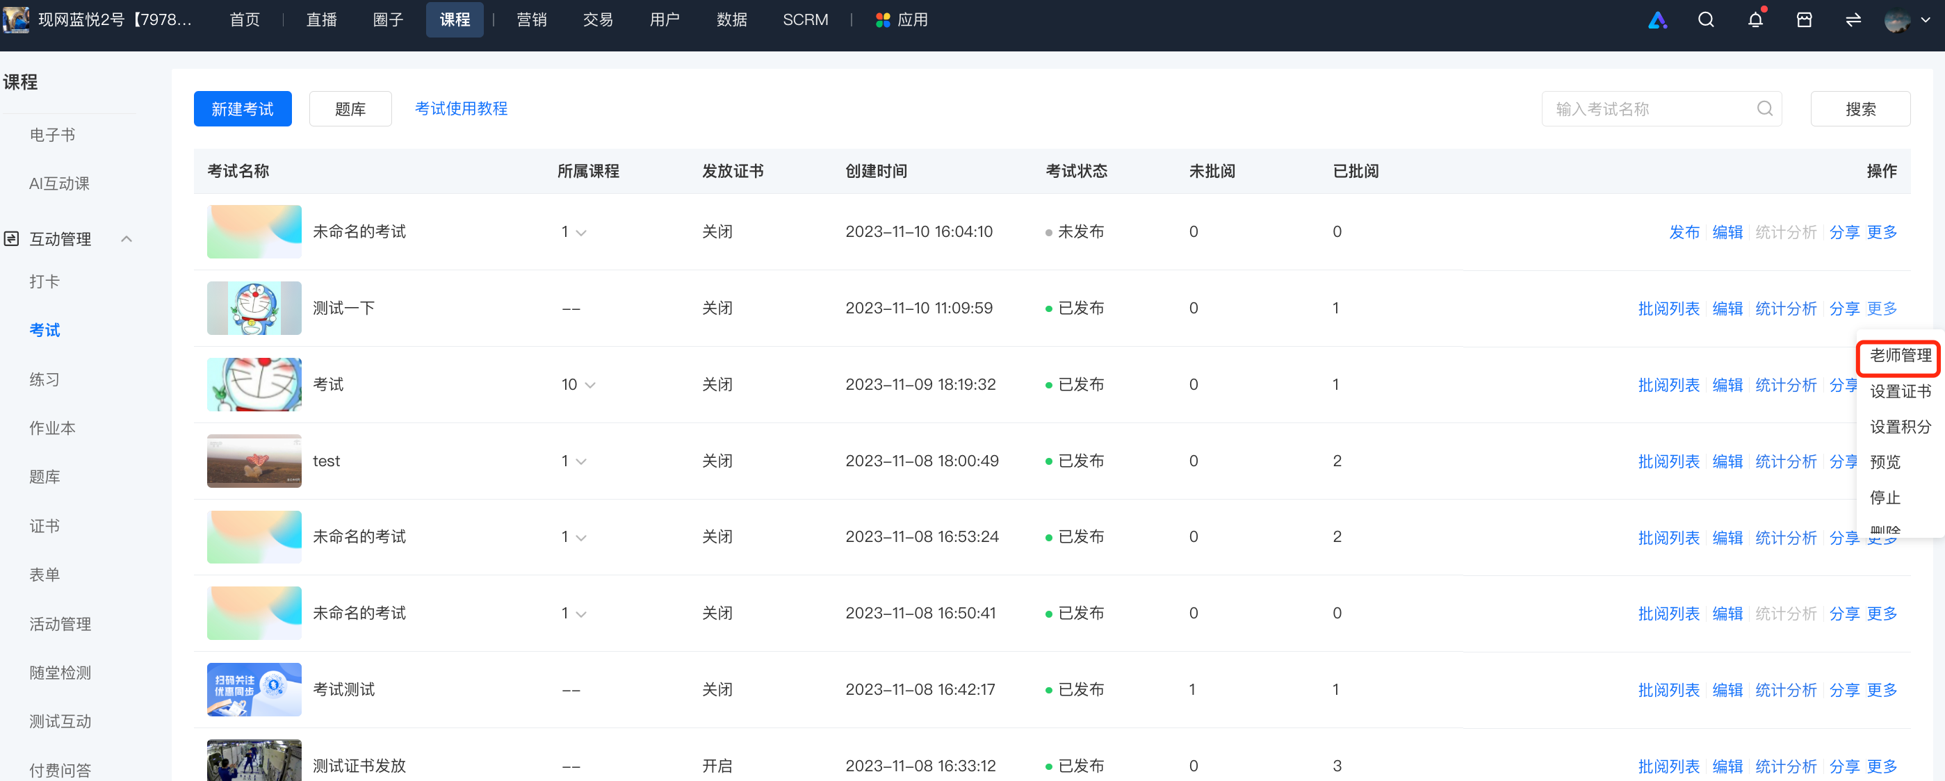Expand course dropdown for exam created 16:50:41

coord(581,614)
